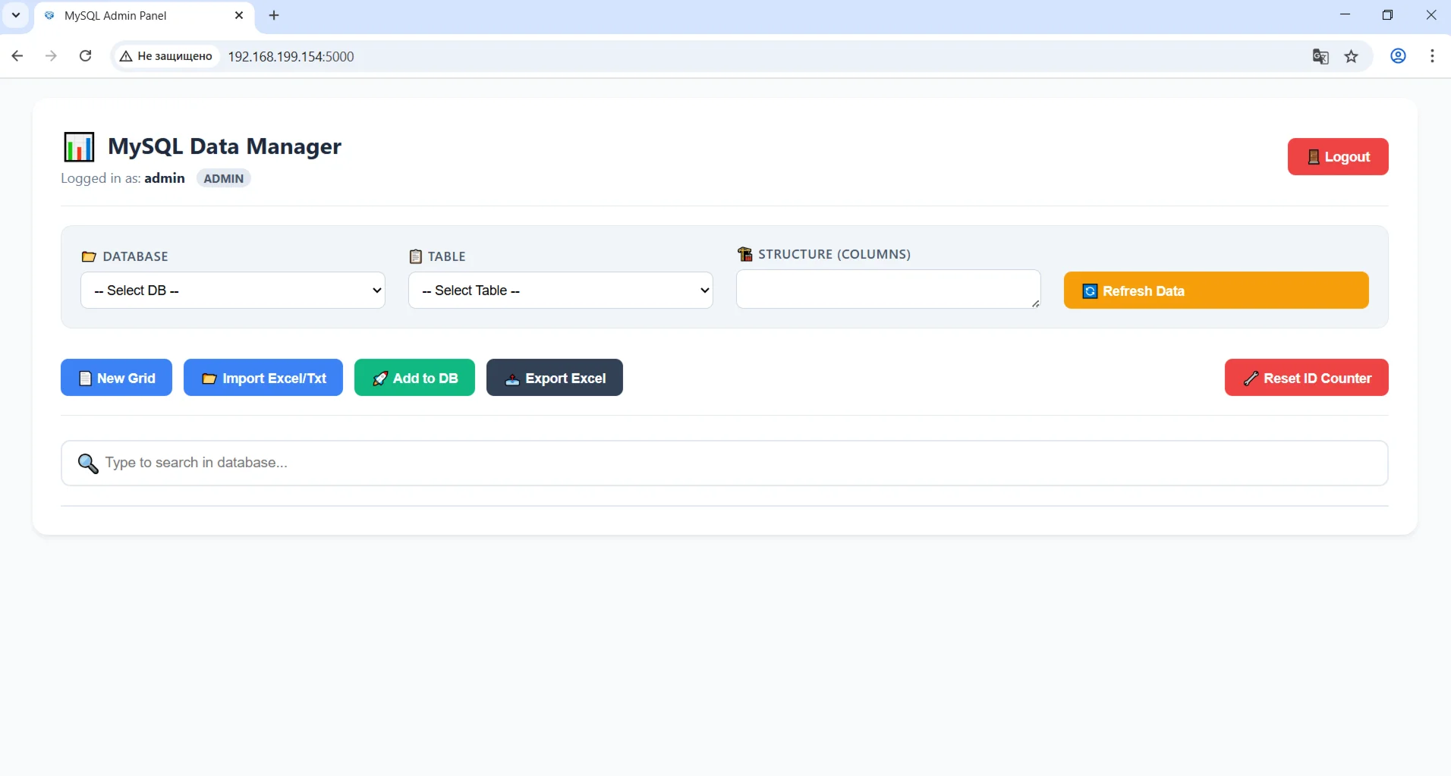This screenshot has height=776, width=1451.
Task: Close the MySQL Admin Panel tab
Action: click(x=239, y=15)
